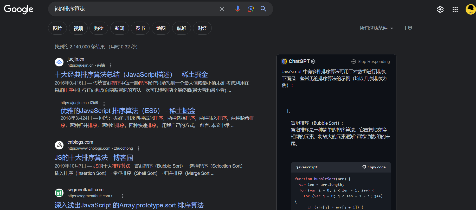
Task: Click segmentfault.com site name
Action: [x=85, y=190]
